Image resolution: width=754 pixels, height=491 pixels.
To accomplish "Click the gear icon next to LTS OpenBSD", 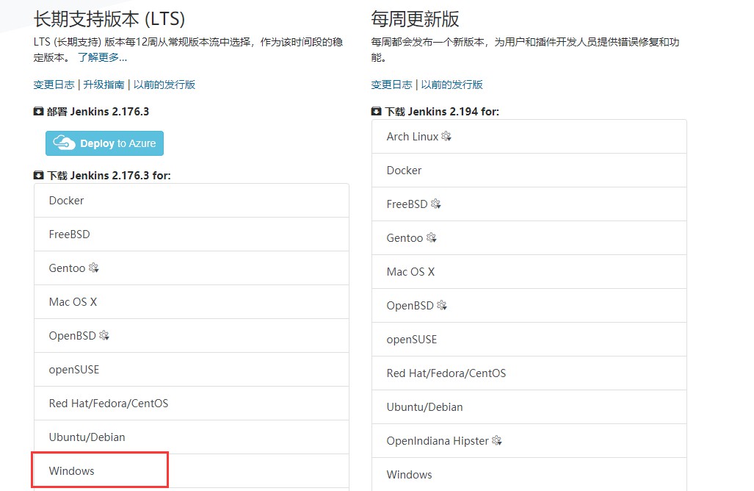I will pyautogui.click(x=104, y=335).
